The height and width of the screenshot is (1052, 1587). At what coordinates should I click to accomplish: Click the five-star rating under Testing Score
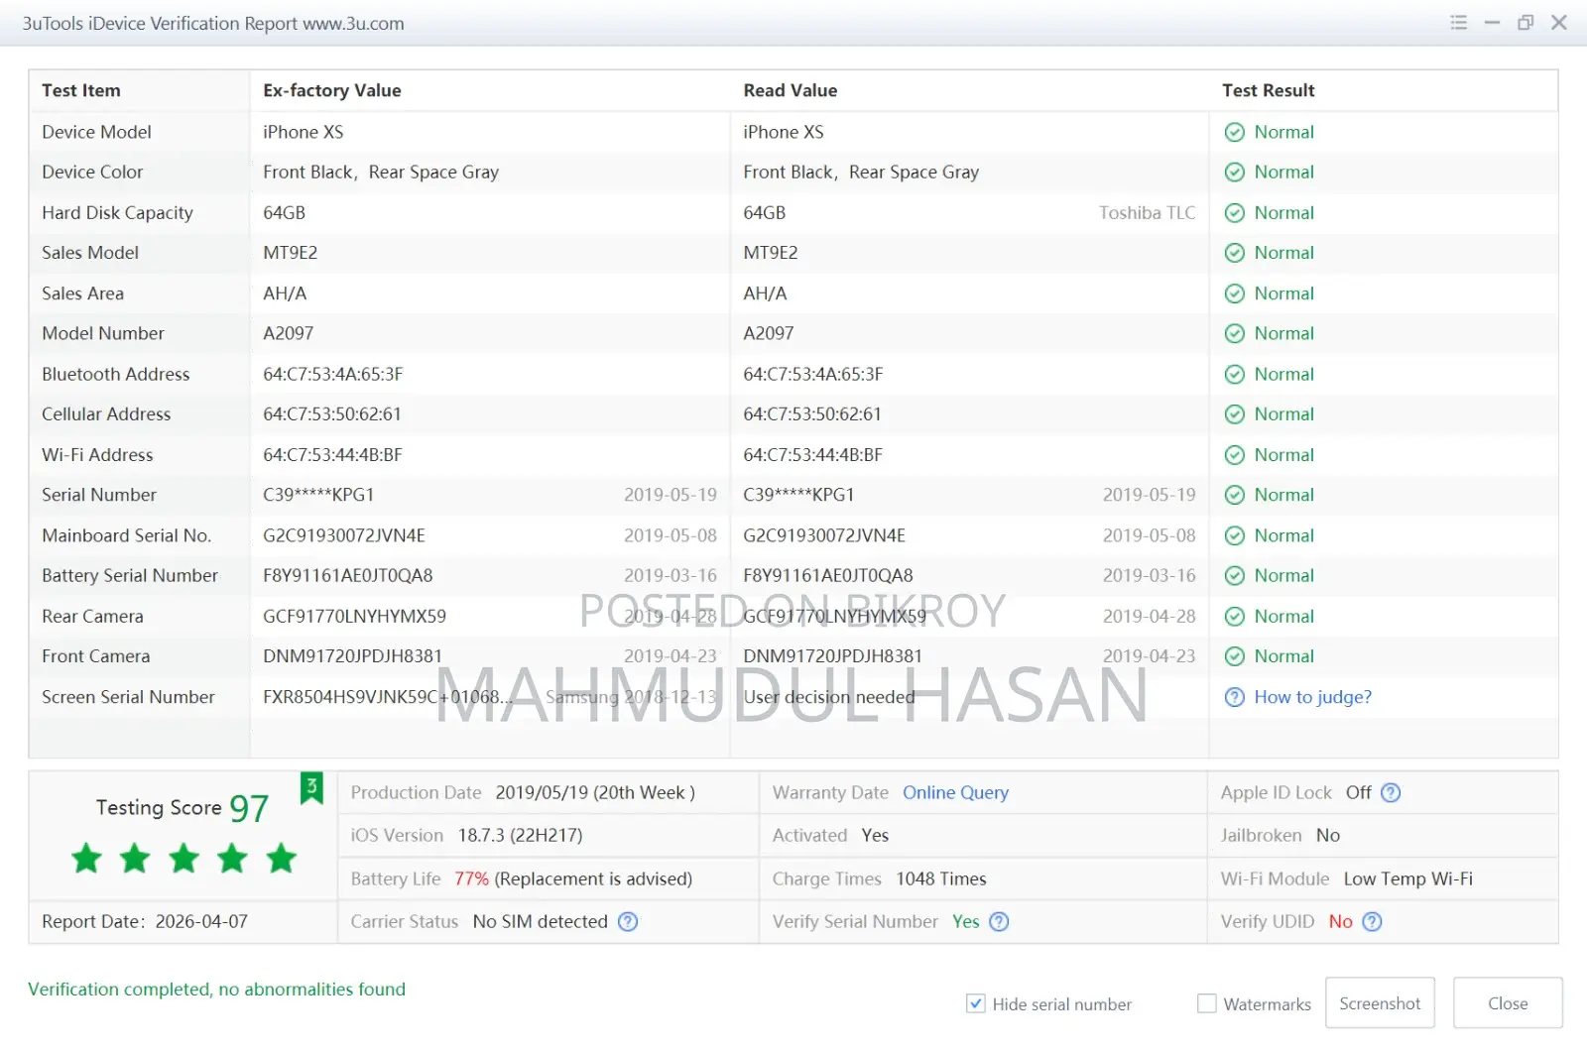click(x=183, y=858)
